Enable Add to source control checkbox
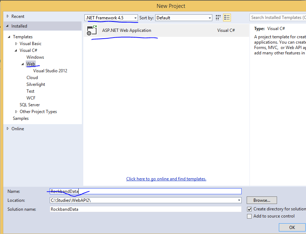Screen dimensions: 306x234 point(250,216)
